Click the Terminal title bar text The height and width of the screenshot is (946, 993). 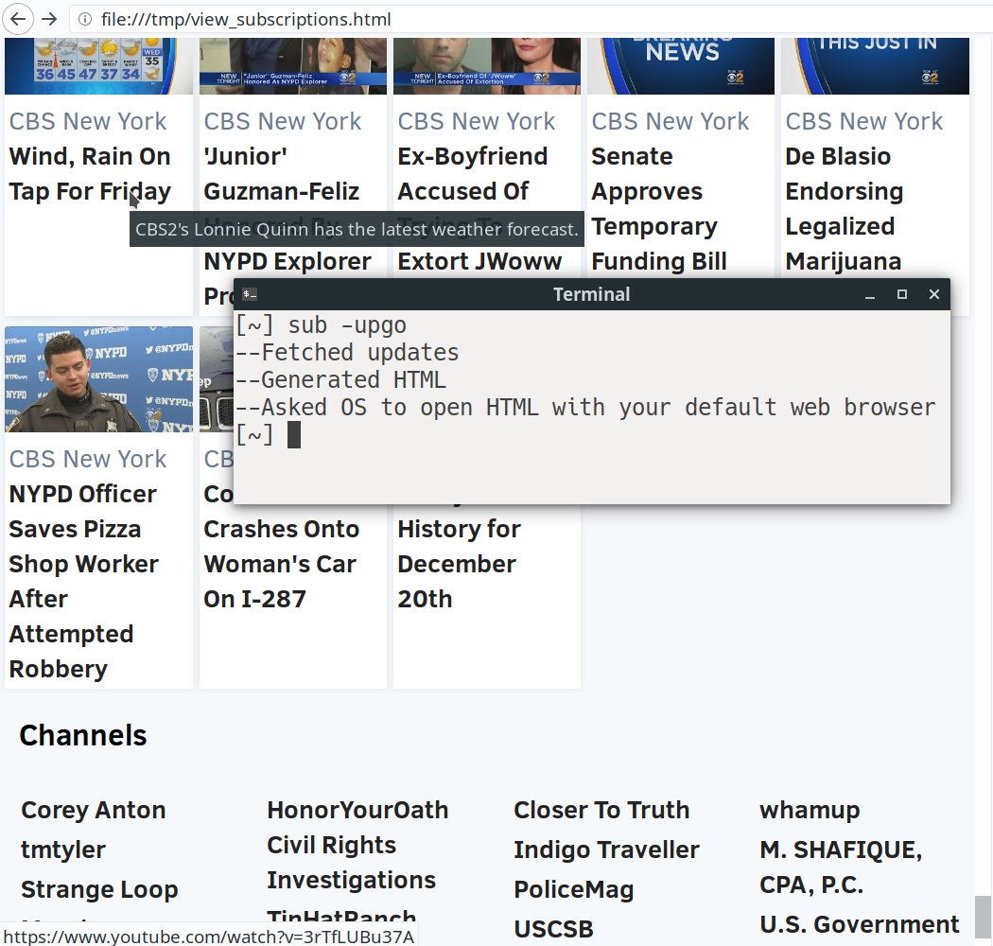tap(591, 294)
